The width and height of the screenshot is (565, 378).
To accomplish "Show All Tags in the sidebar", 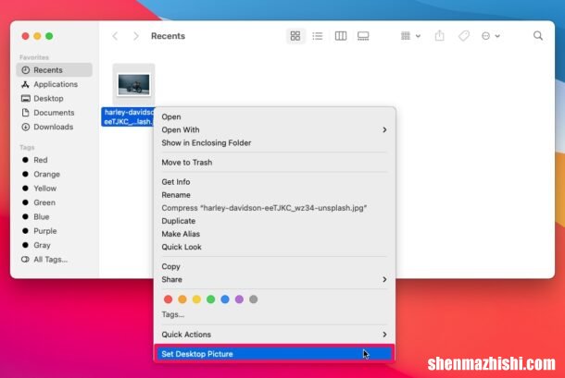I will coord(54,260).
